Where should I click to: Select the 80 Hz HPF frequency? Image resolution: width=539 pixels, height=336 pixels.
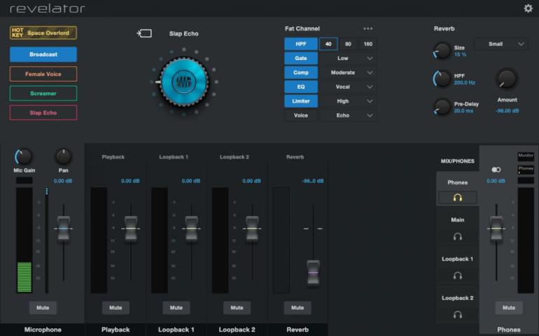click(348, 44)
